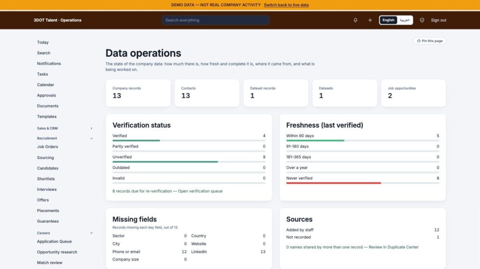
Task: Open Opportunity research
Action: 57,252
